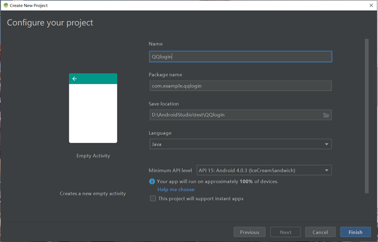
Task: Click the blue info icon near device coverage
Action: tap(152, 181)
